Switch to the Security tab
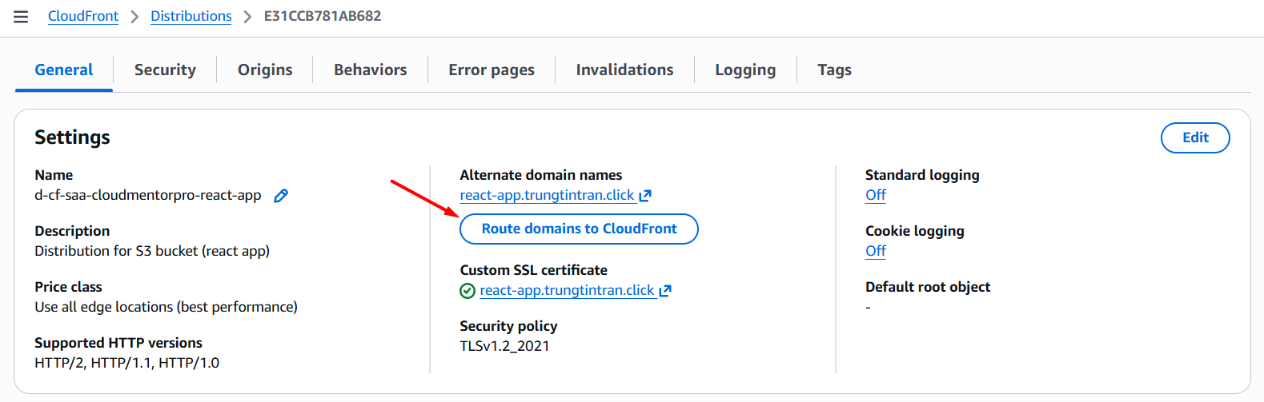The height and width of the screenshot is (402, 1264). tap(165, 70)
